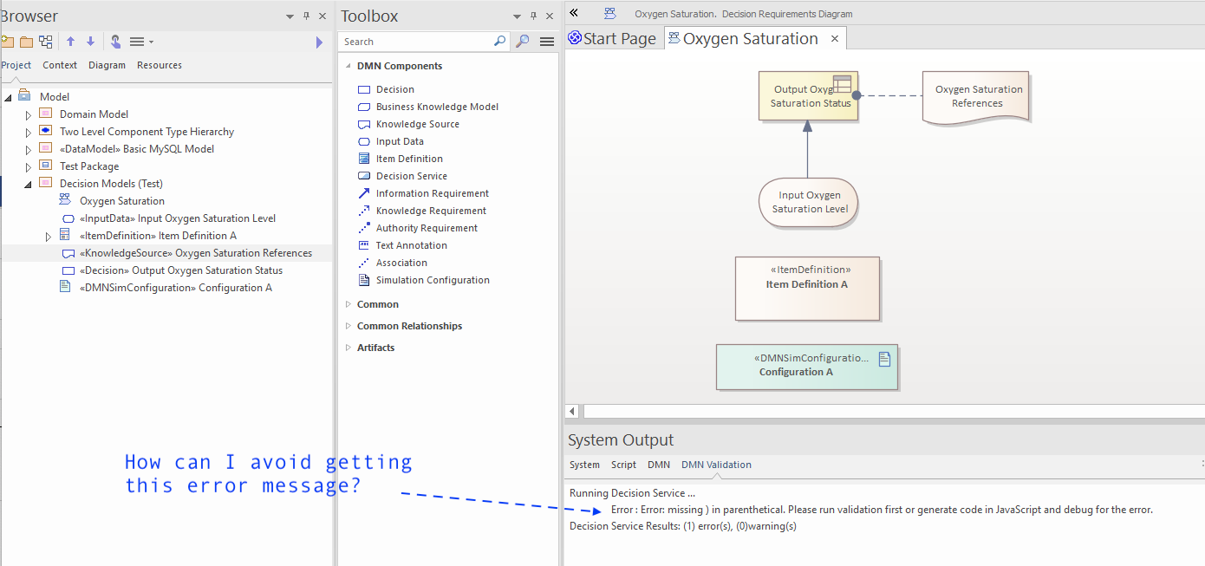The image size is (1205, 566).
Task: Click the New Model from Pattern icon in Browser toolbar
Action: tap(7, 42)
